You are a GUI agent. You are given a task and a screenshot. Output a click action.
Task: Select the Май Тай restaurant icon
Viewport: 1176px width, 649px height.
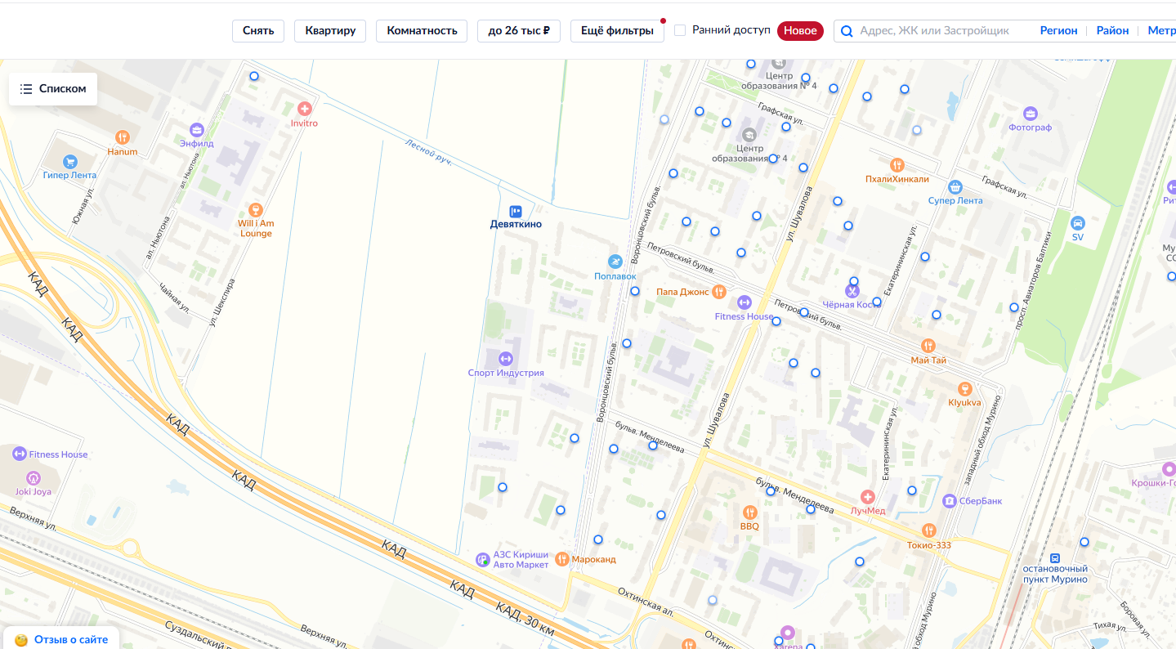point(928,346)
